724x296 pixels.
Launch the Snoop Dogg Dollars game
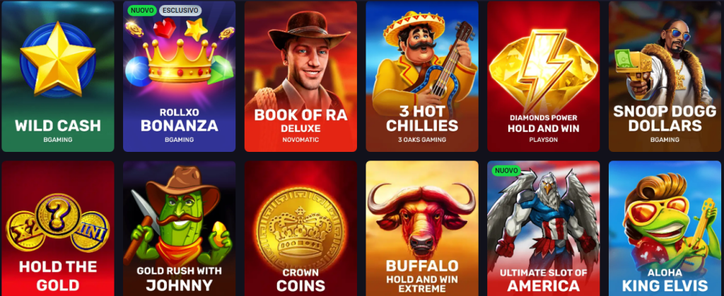tap(665, 76)
